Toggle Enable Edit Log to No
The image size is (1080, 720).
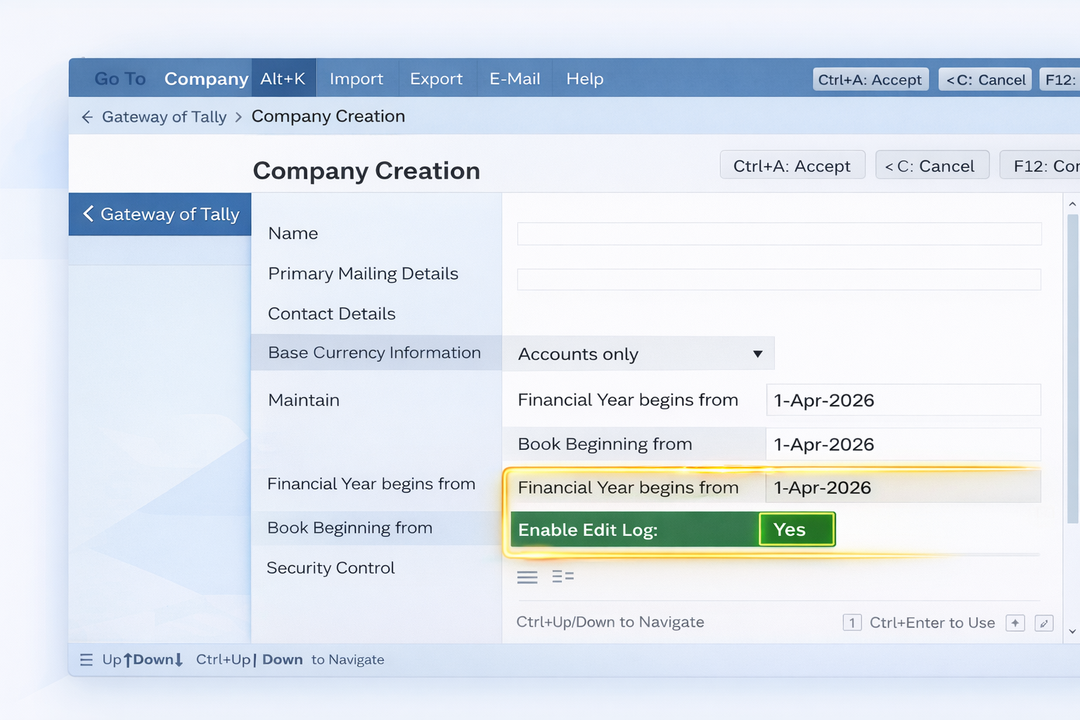pyautogui.click(x=795, y=529)
